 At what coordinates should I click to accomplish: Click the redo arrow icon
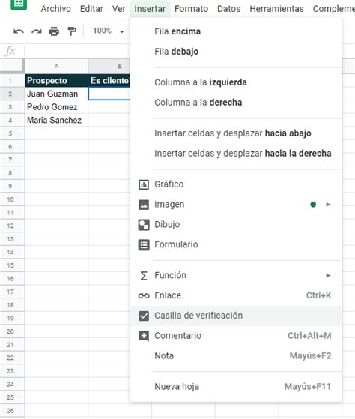click(37, 31)
